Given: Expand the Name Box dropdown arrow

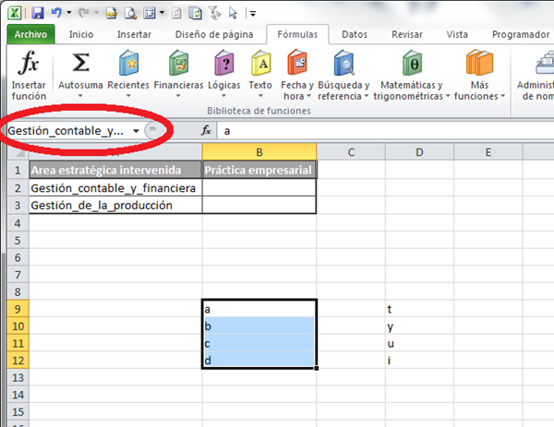Looking at the screenshot, I should click(x=137, y=131).
